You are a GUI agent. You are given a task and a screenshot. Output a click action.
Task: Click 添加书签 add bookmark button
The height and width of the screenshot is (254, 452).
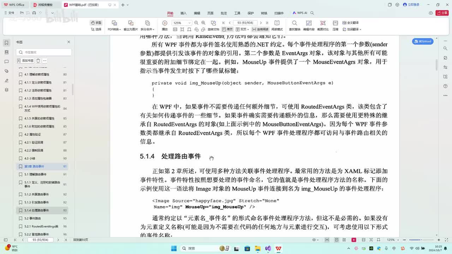point(26,61)
